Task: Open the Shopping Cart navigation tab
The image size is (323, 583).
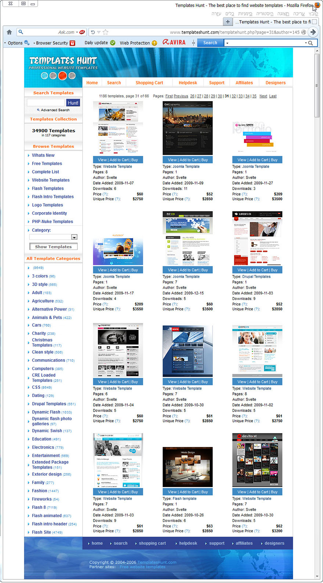Action: 149,83
